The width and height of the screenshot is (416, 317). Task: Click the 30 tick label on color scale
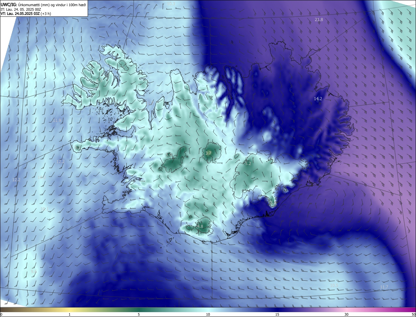pos(346,315)
